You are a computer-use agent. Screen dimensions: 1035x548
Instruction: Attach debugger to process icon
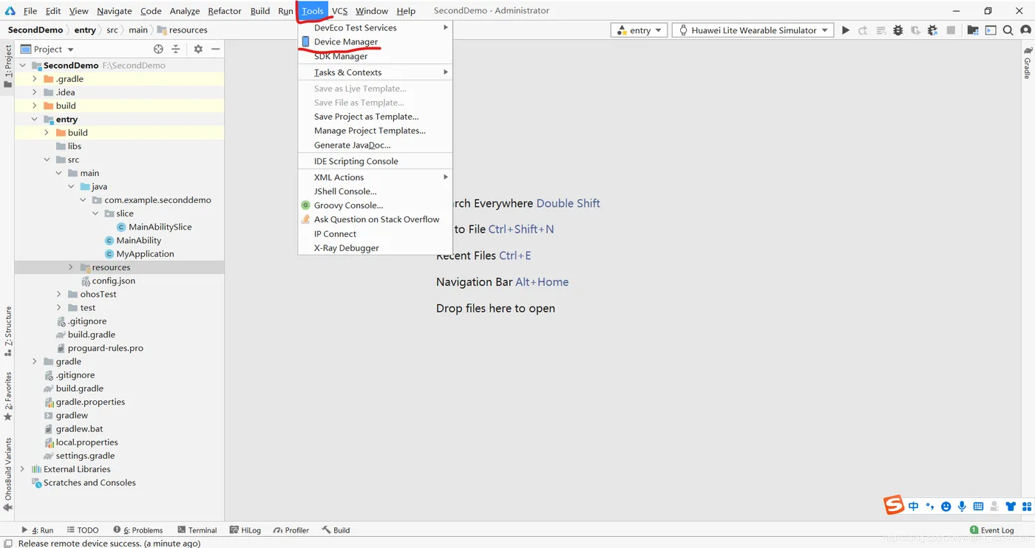pyautogui.click(x=932, y=30)
